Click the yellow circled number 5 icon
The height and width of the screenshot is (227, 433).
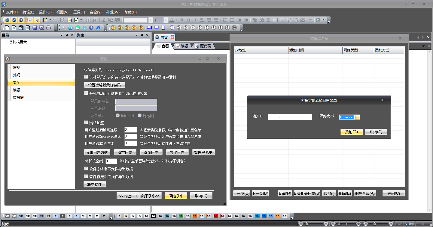click(x=141, y=28)
